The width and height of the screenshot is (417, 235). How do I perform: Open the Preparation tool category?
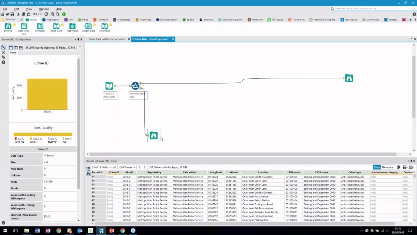(x=50, y=20)
